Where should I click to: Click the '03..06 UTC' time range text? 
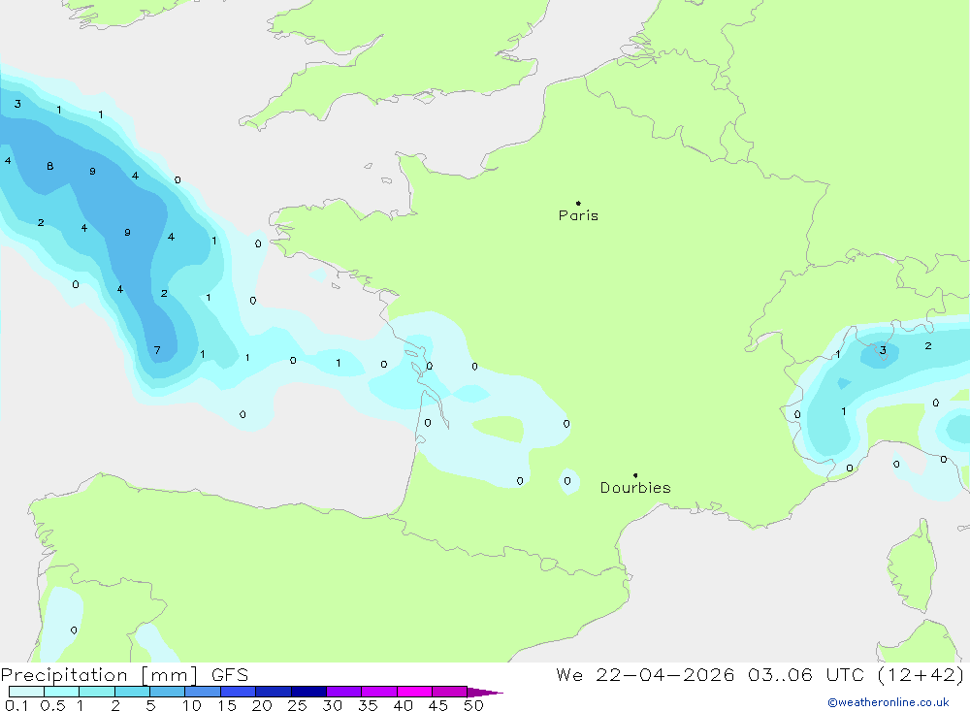805,675
